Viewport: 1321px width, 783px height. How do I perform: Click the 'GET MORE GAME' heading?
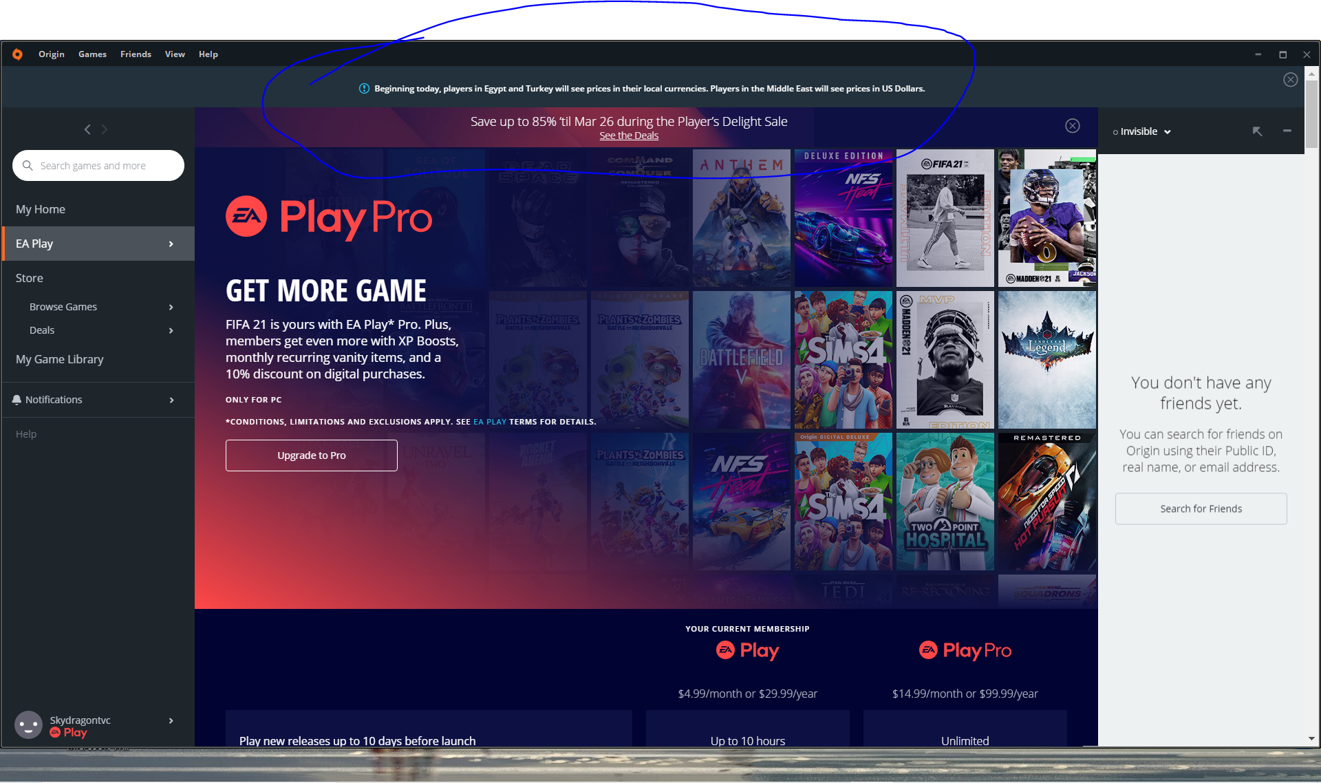[x=326, y=290]
